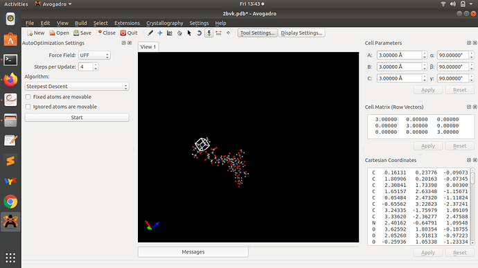
Task: Click the Cartesian Coordinates vertical scrollbar
Action: pyautogui.click(x=472, y=206)
